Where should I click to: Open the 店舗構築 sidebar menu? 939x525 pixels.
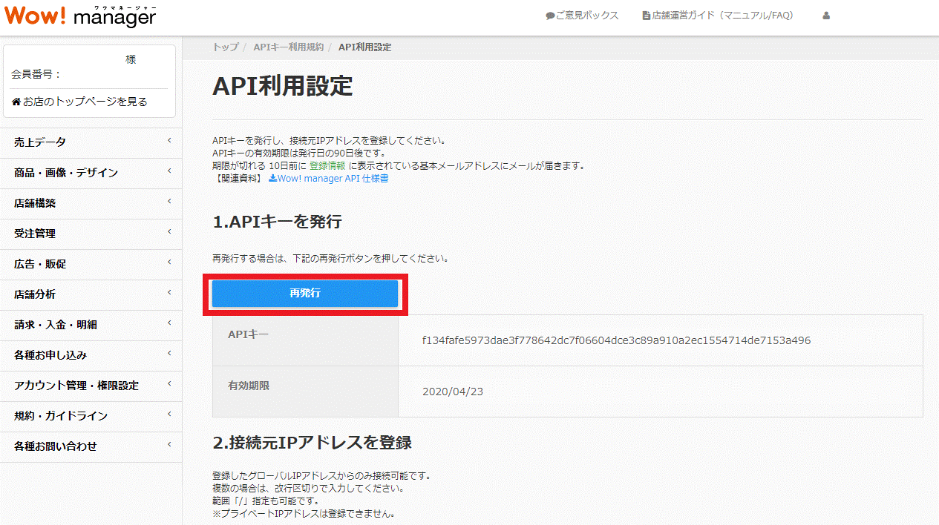91,203
